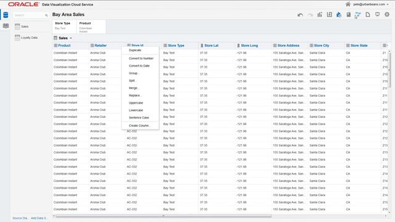Viewport: 395px width, 222px height.
Task: Click the Bay Area Sales project title
Action: coord(69,15)
